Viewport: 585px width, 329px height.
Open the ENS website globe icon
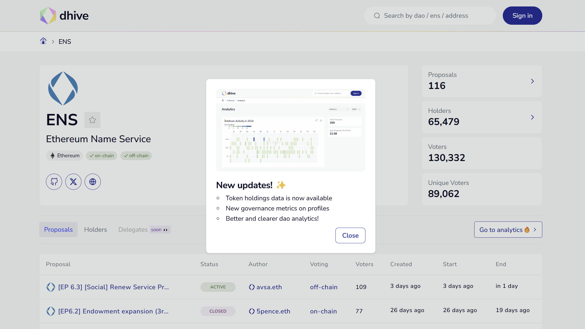click(93, 182)
